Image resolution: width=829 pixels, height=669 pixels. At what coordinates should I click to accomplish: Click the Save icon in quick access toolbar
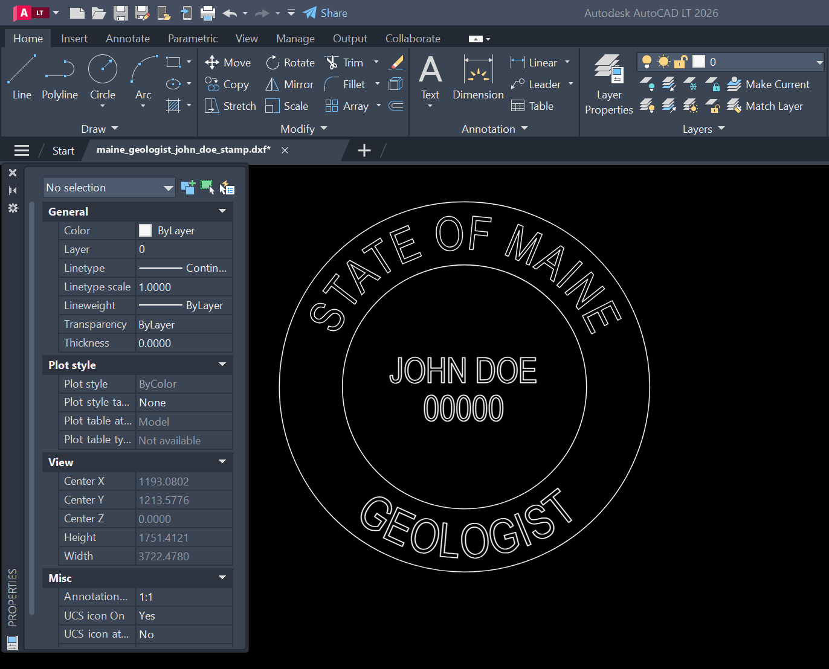(121, 13)
